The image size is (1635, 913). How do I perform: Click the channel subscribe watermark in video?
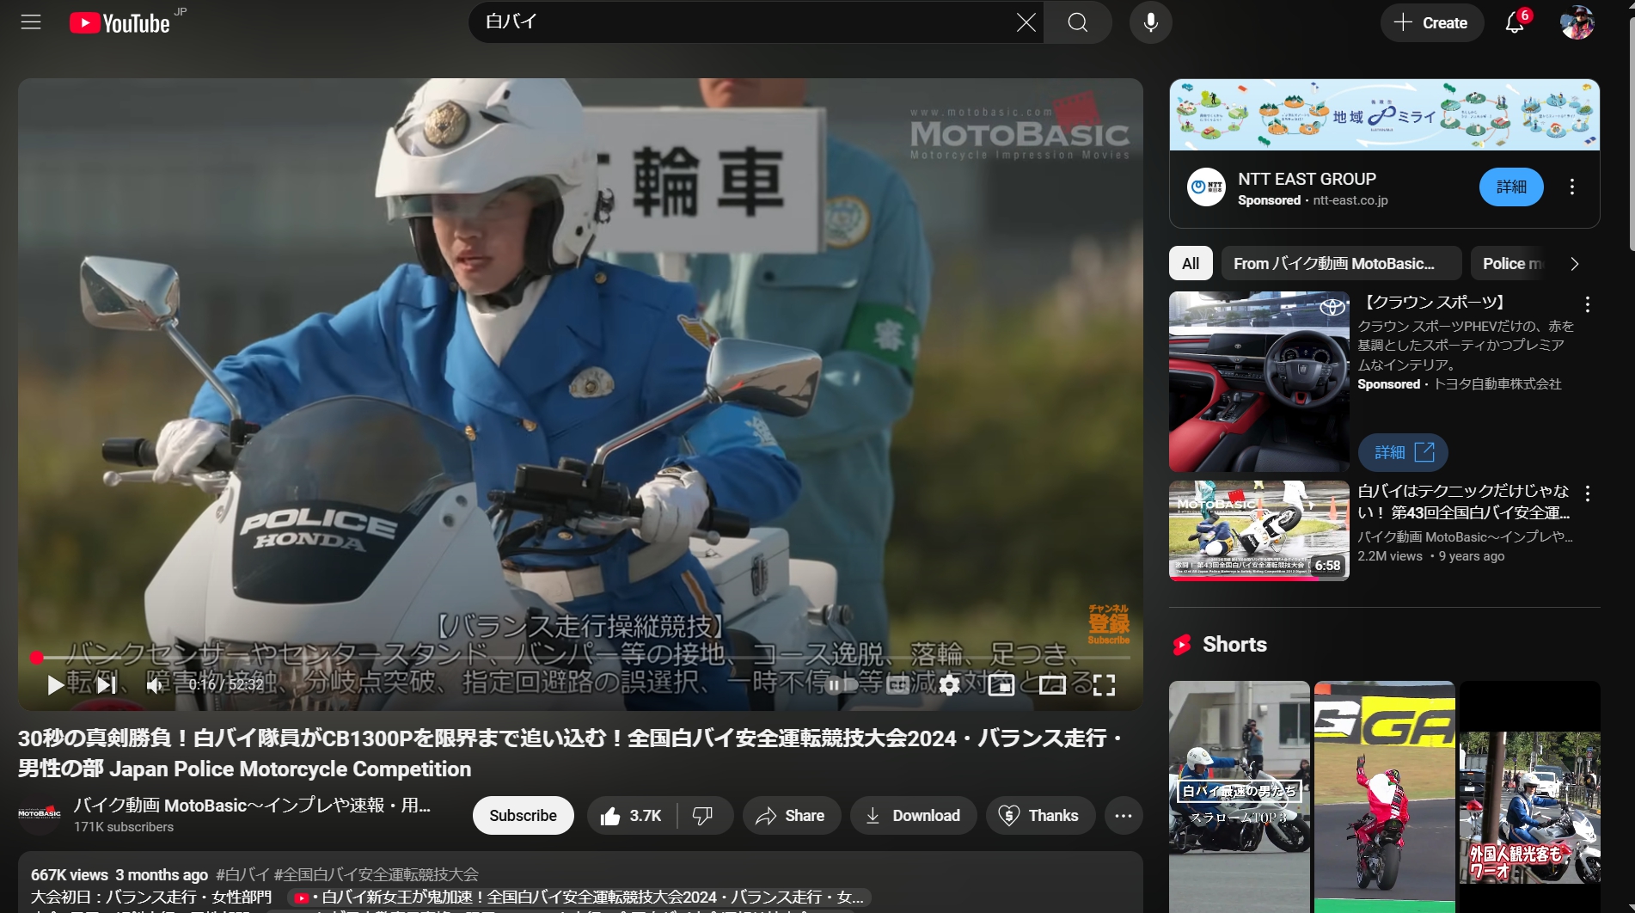(x=1109, y=625)
